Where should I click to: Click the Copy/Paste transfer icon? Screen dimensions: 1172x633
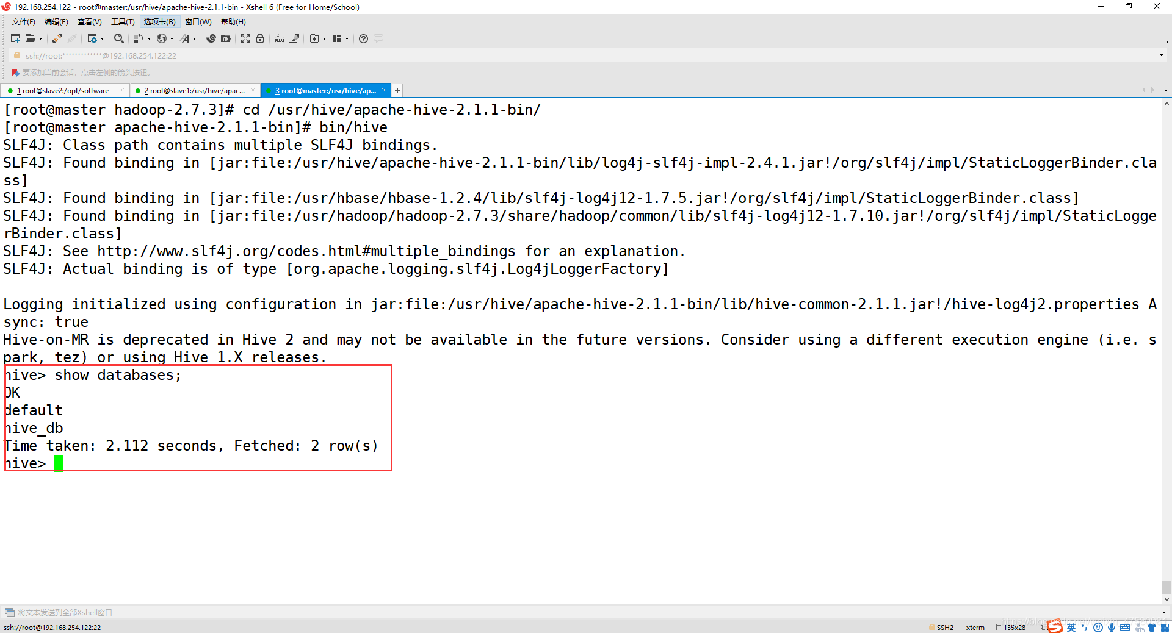pos(139,38)
